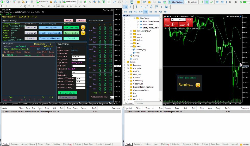
Task: Open the search icon in right terminal
Action: pos(230,2)
